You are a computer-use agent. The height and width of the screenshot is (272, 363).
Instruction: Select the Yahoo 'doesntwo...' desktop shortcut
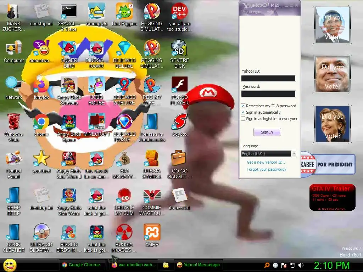click(x=41, y=51)
